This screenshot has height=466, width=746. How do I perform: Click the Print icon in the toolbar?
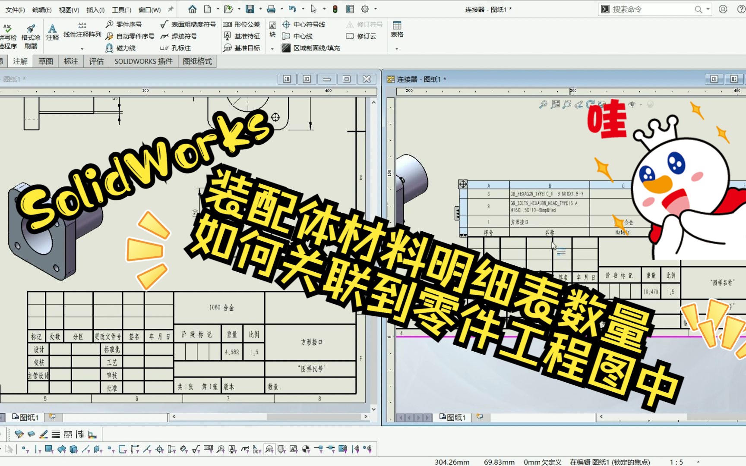tap(271, 9)
